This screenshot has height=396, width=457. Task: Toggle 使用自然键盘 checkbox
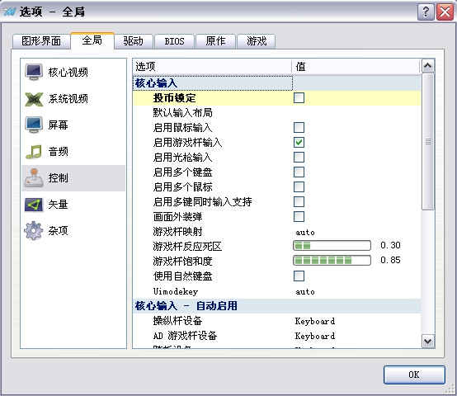pos(299,276)
